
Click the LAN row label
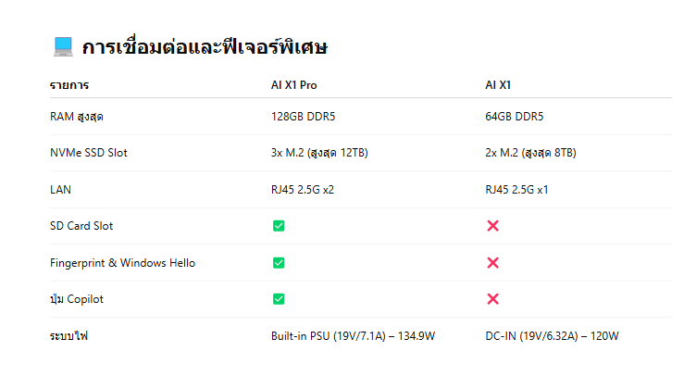point(60,190)
